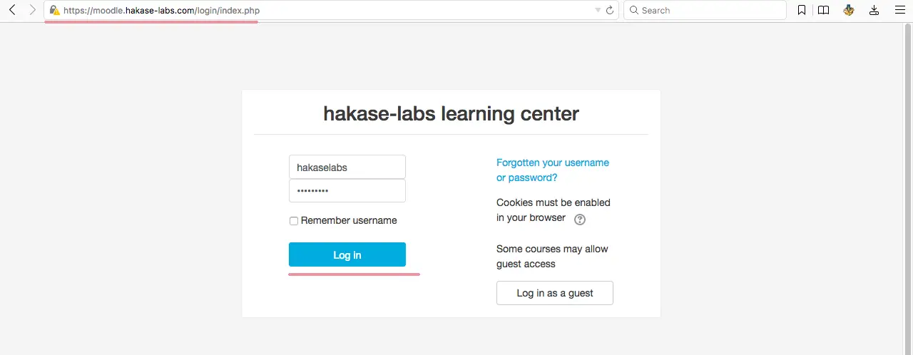The height and width of the screenshot is (355, 913).
Task: Click Log in as a guest
Action: pos(555,293)
